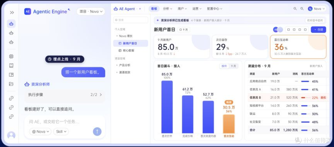Select 新用户首日 in the sidebar tree
This screenshot has height=147, width=334.
point(131,43)
